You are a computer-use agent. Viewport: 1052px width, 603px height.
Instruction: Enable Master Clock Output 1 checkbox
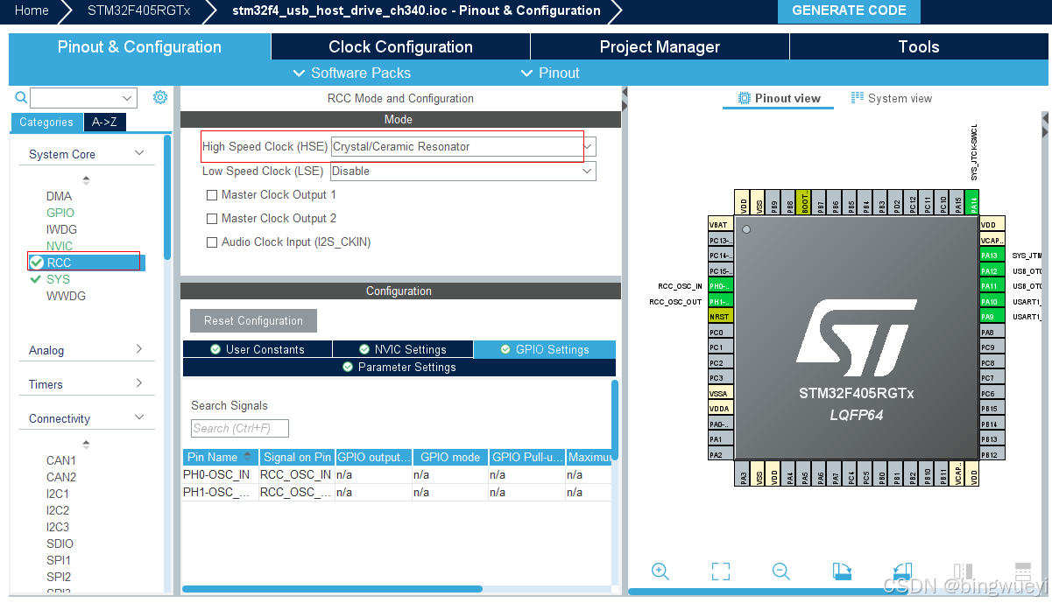pos(211,195)
